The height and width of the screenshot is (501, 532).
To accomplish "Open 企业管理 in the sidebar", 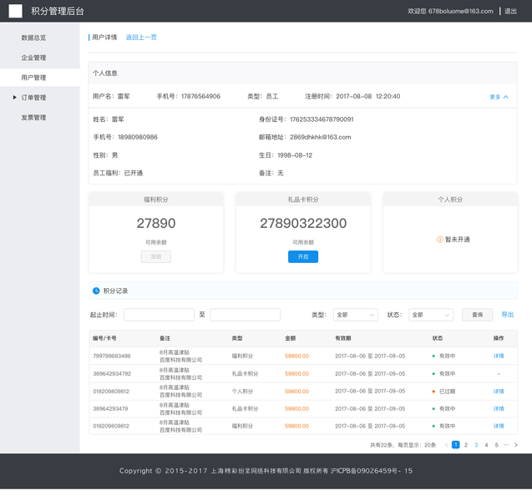I will (x=33, y=58).
